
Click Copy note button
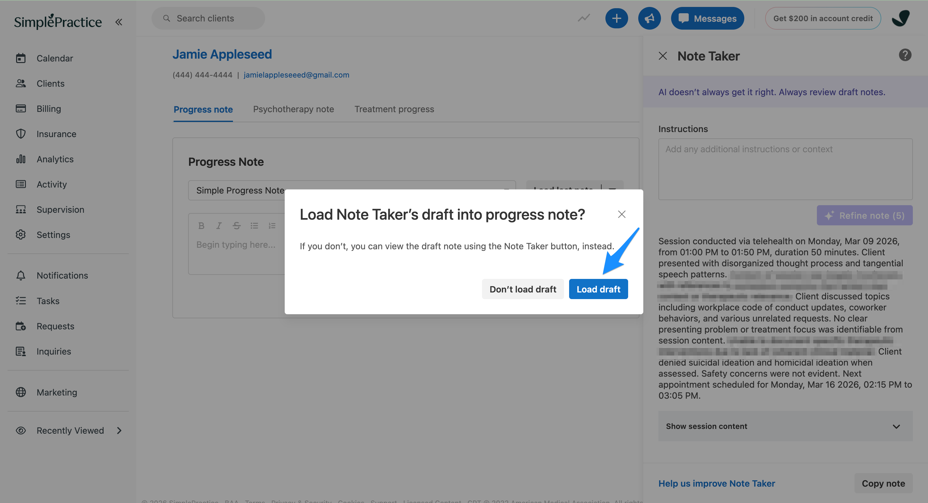(x=883, y=483)
